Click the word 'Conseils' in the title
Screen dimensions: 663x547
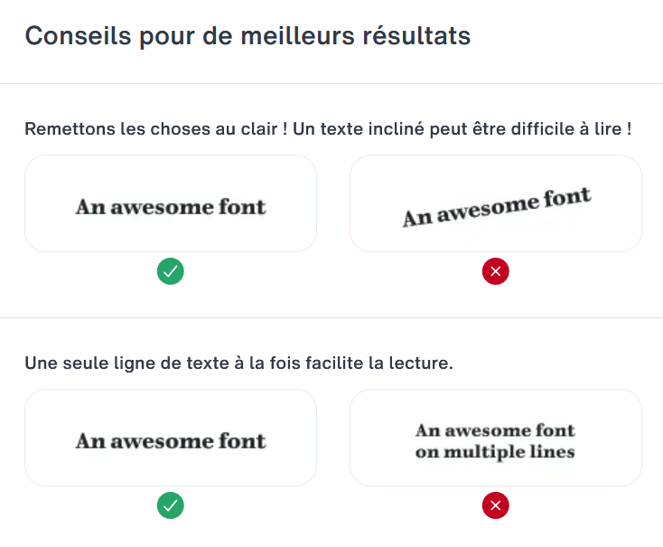[65, 36]
